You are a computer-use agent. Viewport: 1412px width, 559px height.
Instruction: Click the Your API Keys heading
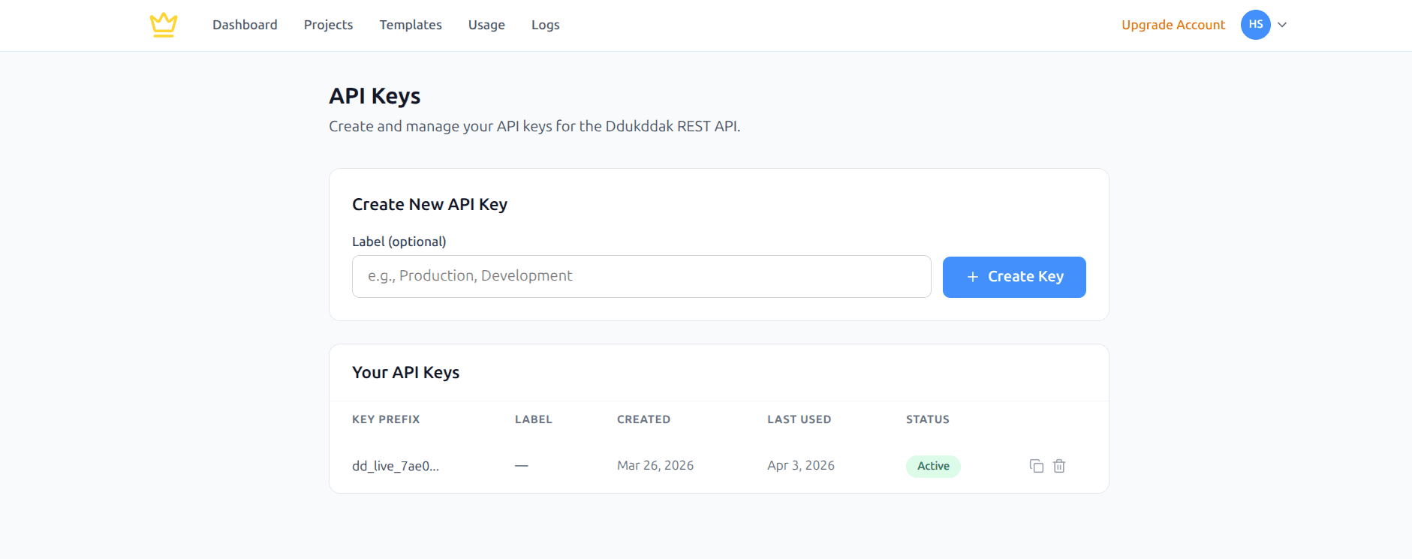(405, 372)
